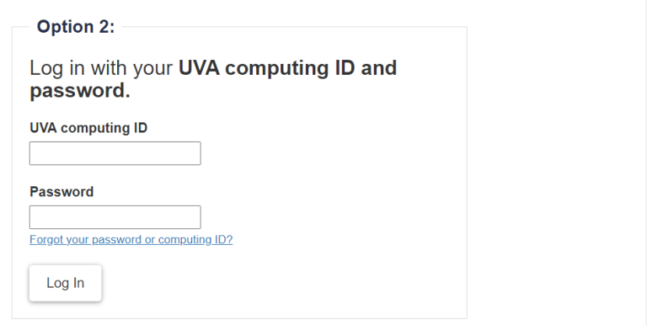Select the first input field in Option 2
This screenshot has height=325, width=647.
click(115, 153)
